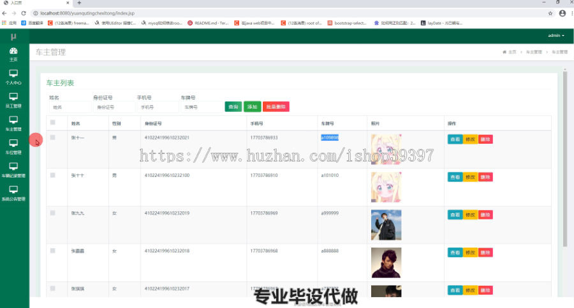Click the 查询 search button
The height and width of the screenshot is (308, 574).
point(233,107)
